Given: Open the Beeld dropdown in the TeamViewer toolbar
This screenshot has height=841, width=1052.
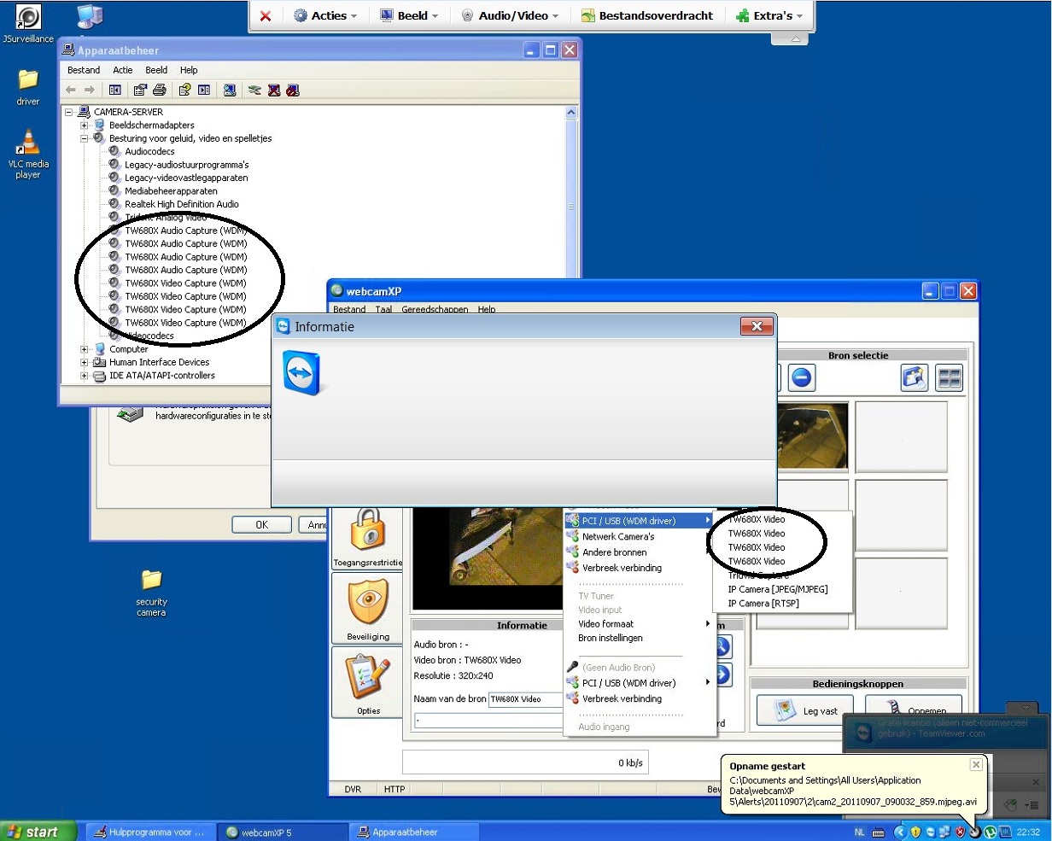Looking at the screenshot, I should tap(409, 15).
